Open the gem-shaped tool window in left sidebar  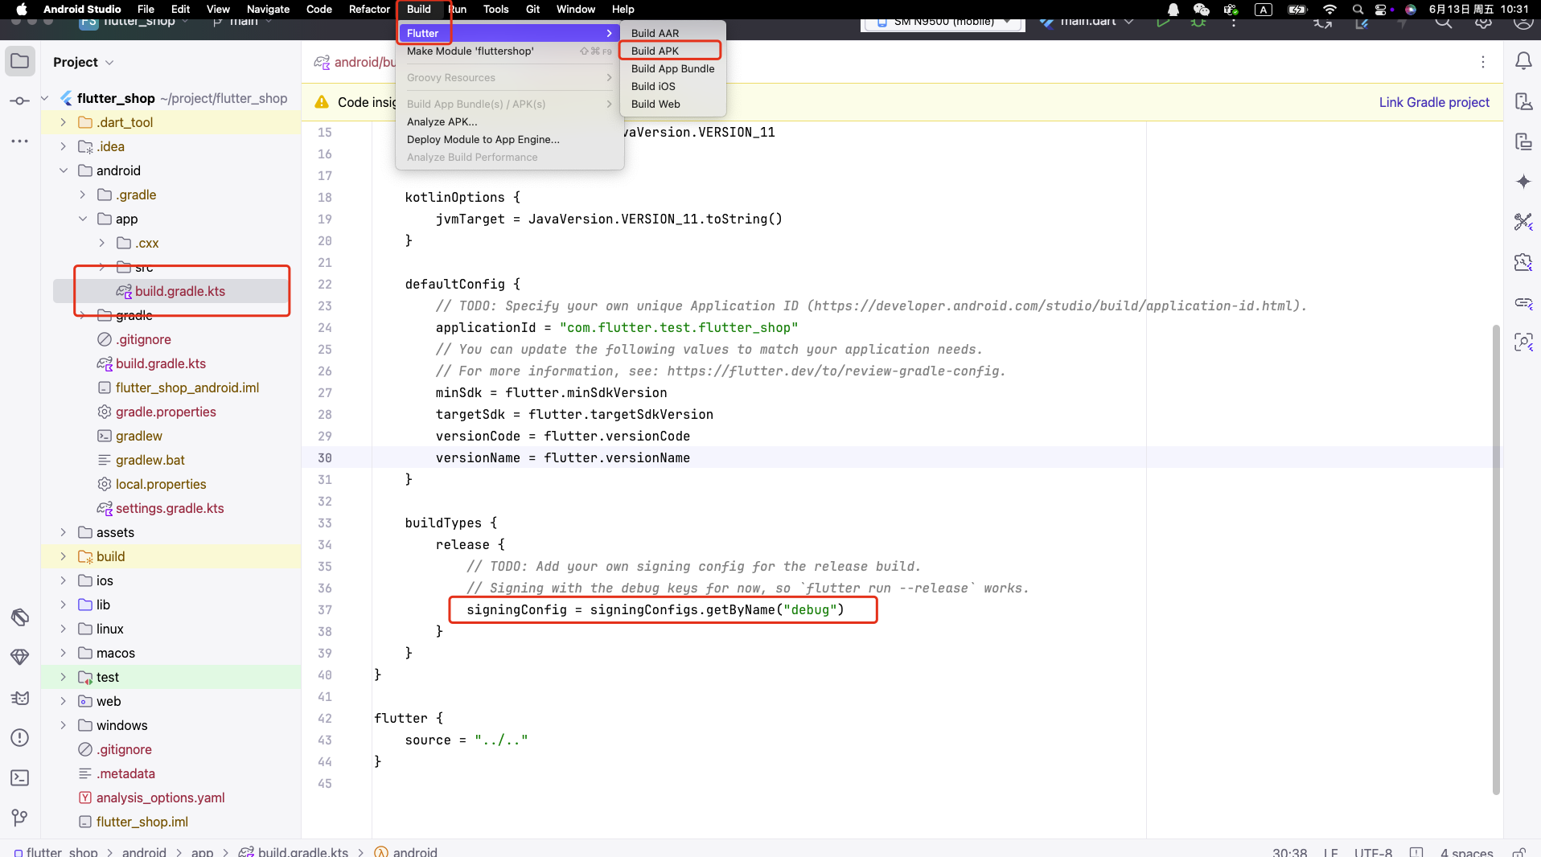click(x=20, y=658)
